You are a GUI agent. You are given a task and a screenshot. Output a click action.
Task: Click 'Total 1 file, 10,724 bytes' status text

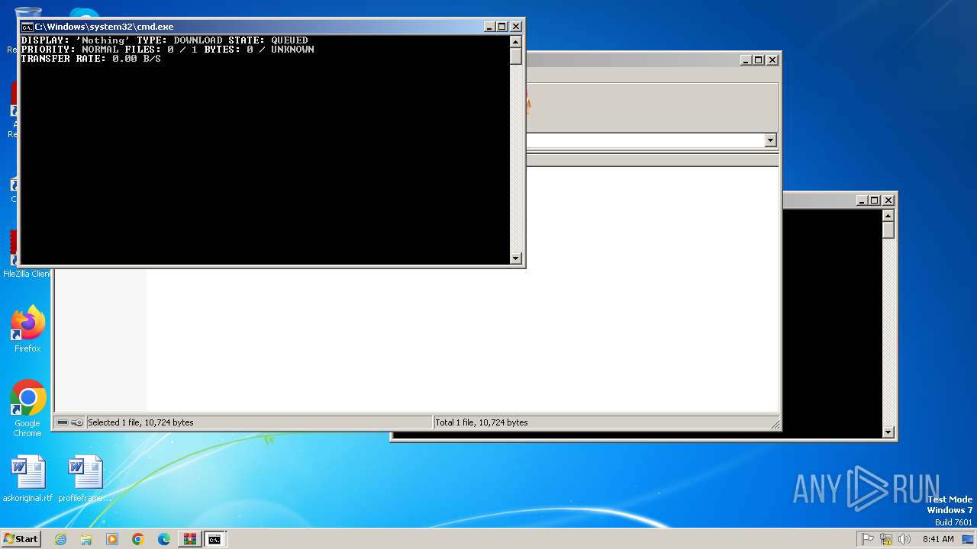click(482, 422)
